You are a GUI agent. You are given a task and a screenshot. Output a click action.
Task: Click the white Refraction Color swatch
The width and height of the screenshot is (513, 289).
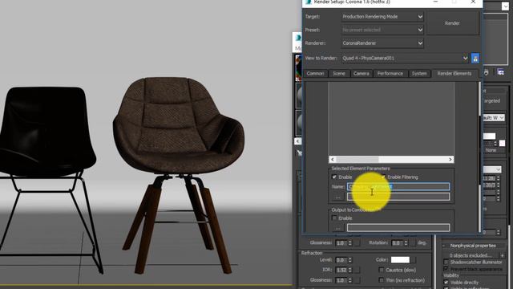pos(400,259)
